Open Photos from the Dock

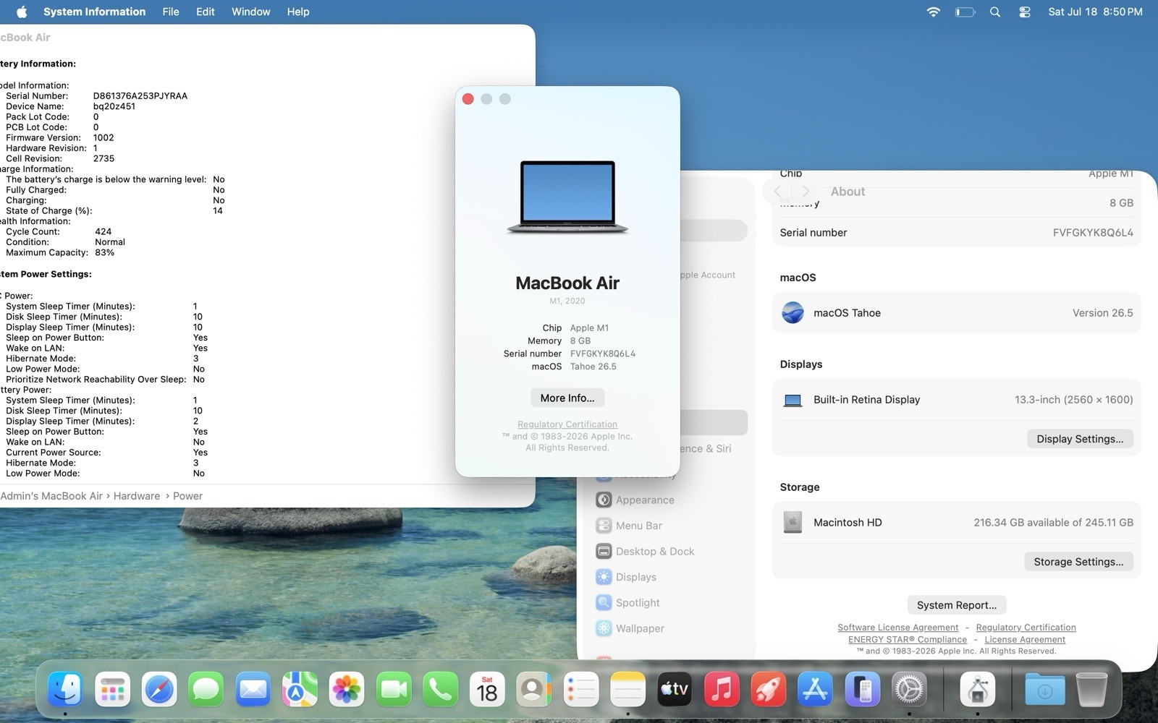coord(347,689)
